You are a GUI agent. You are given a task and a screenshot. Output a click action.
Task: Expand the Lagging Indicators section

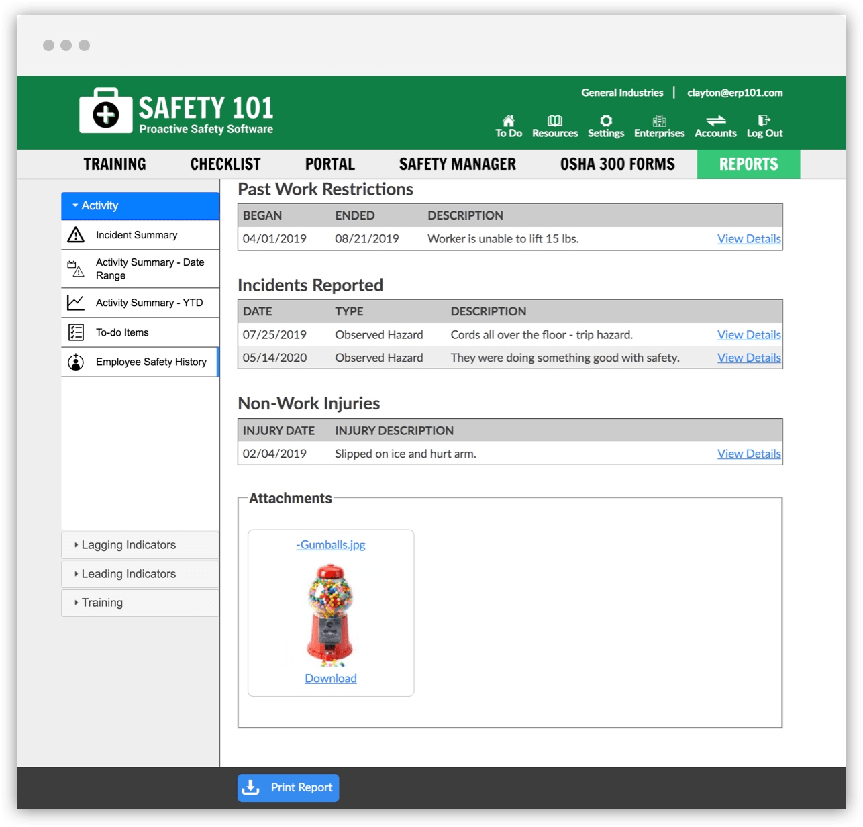[x=140, y=545]
